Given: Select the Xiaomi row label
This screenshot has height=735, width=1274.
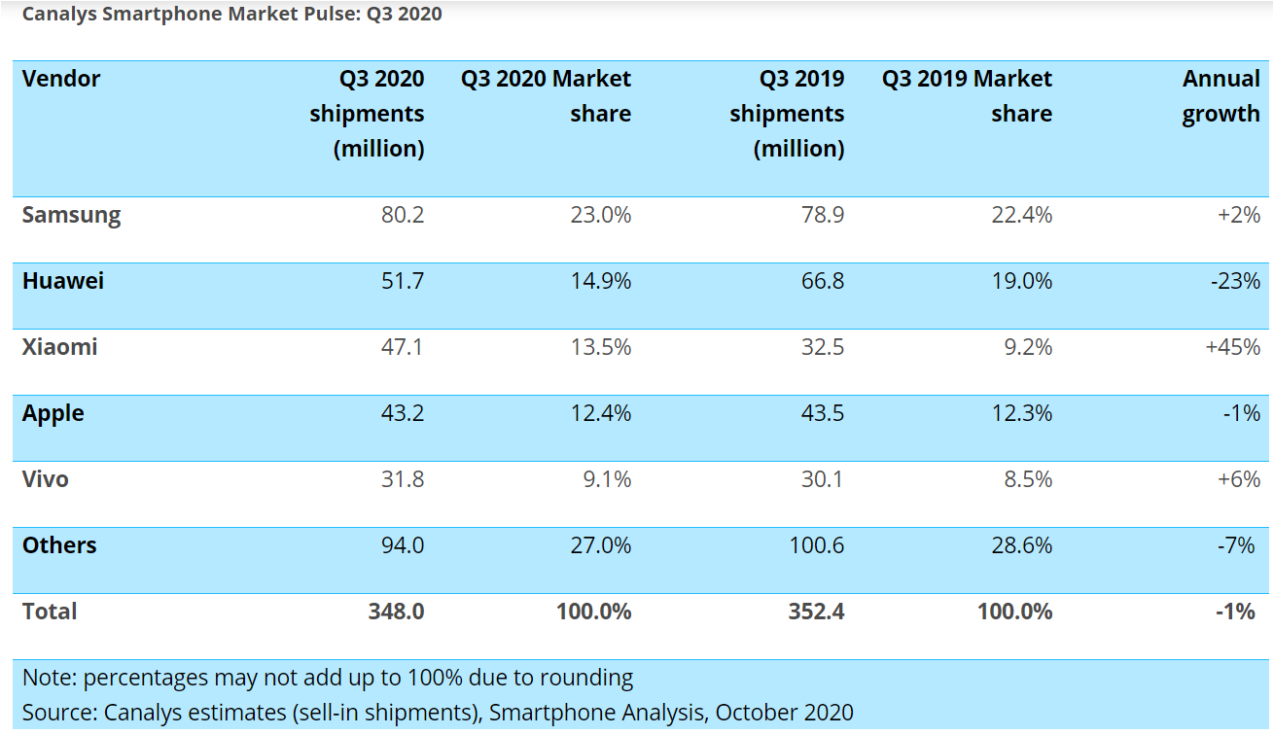Looking at the screenshot, I should coord(60,347).
